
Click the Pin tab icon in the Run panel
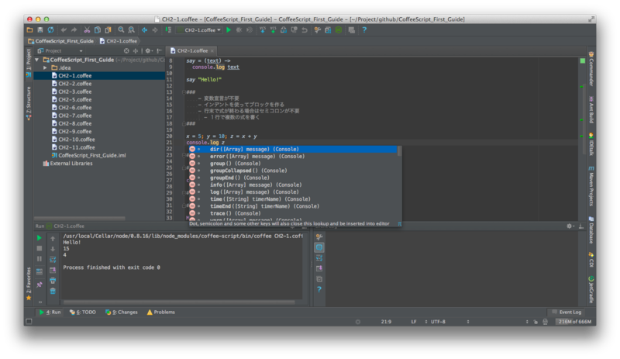click(x=40, y=285)
